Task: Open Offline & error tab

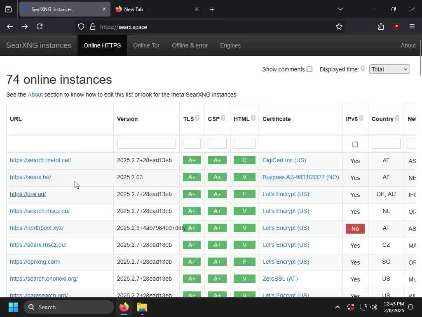Action: pyautogui.click(x=190, y=45)
